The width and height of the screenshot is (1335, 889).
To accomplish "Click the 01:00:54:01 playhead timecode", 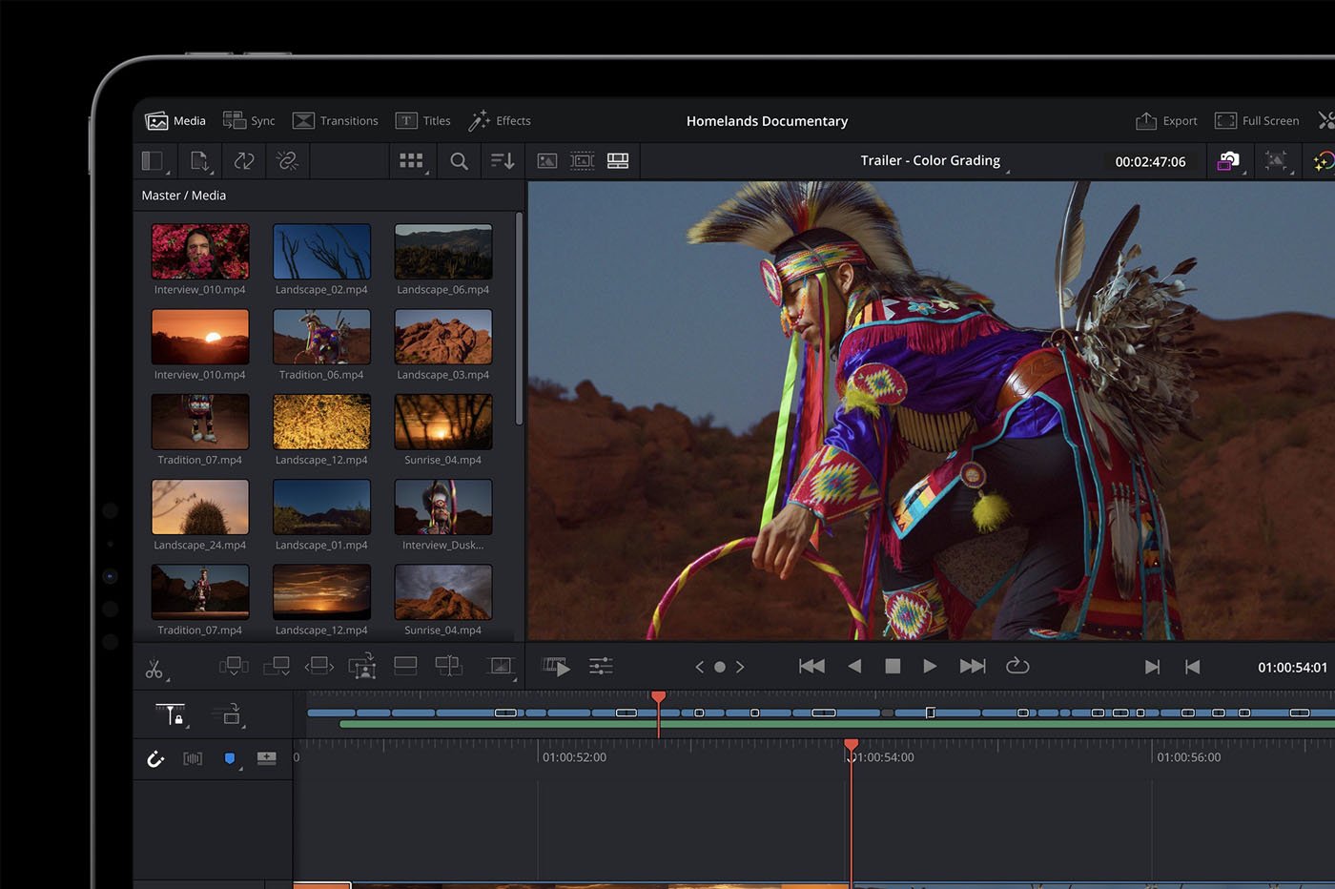I will 1292,668.
